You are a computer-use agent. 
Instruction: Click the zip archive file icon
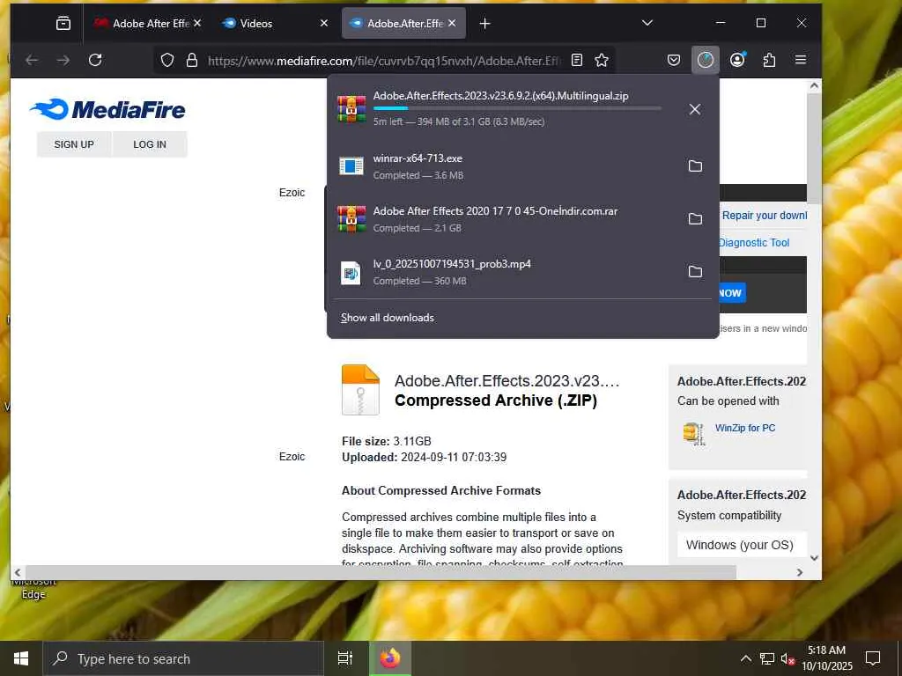pyautogui.click(x=360, y=390)
